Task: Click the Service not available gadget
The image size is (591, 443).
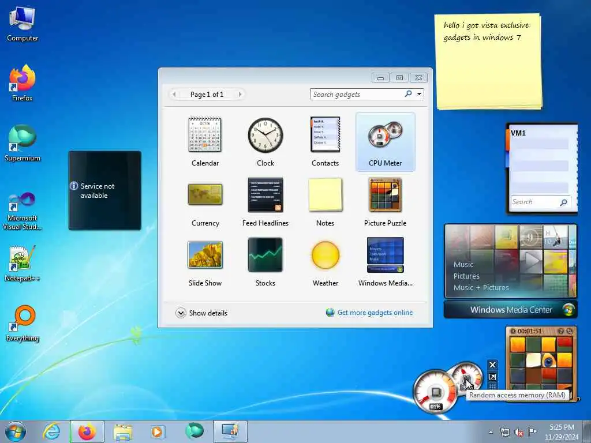Action: tap(105, 190)
